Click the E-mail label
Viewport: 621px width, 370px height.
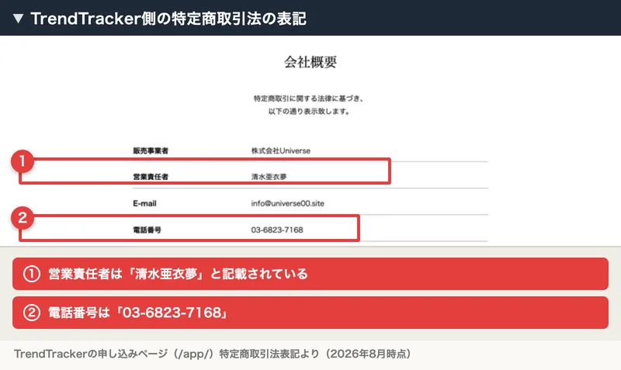[144, 203]
